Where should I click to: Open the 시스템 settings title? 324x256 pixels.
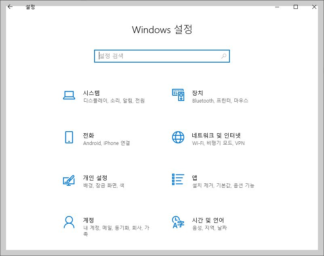(92, 93)
